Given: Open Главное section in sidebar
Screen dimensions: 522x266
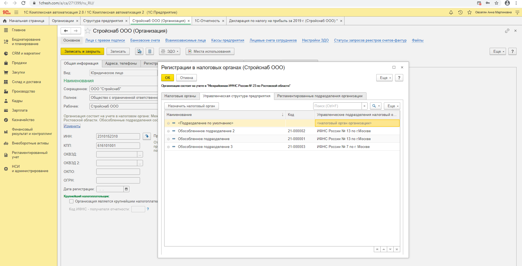Looking at the screenshot, I should pyautogui.click(x=19, y=30).
